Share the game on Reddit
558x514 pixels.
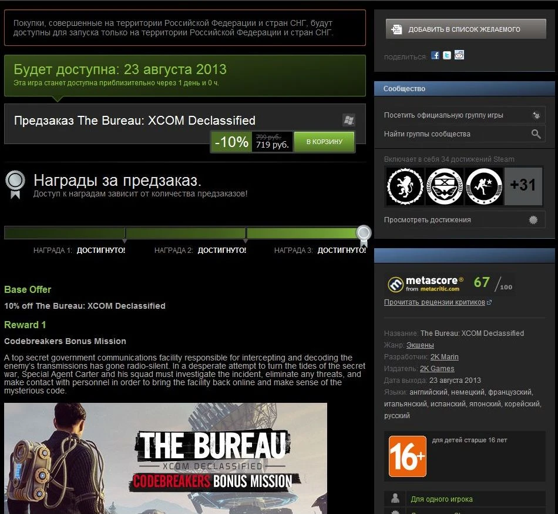(459, 55)
